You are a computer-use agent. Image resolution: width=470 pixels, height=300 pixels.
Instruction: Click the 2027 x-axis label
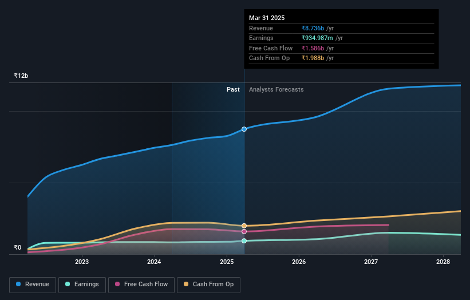pos(371,262)
